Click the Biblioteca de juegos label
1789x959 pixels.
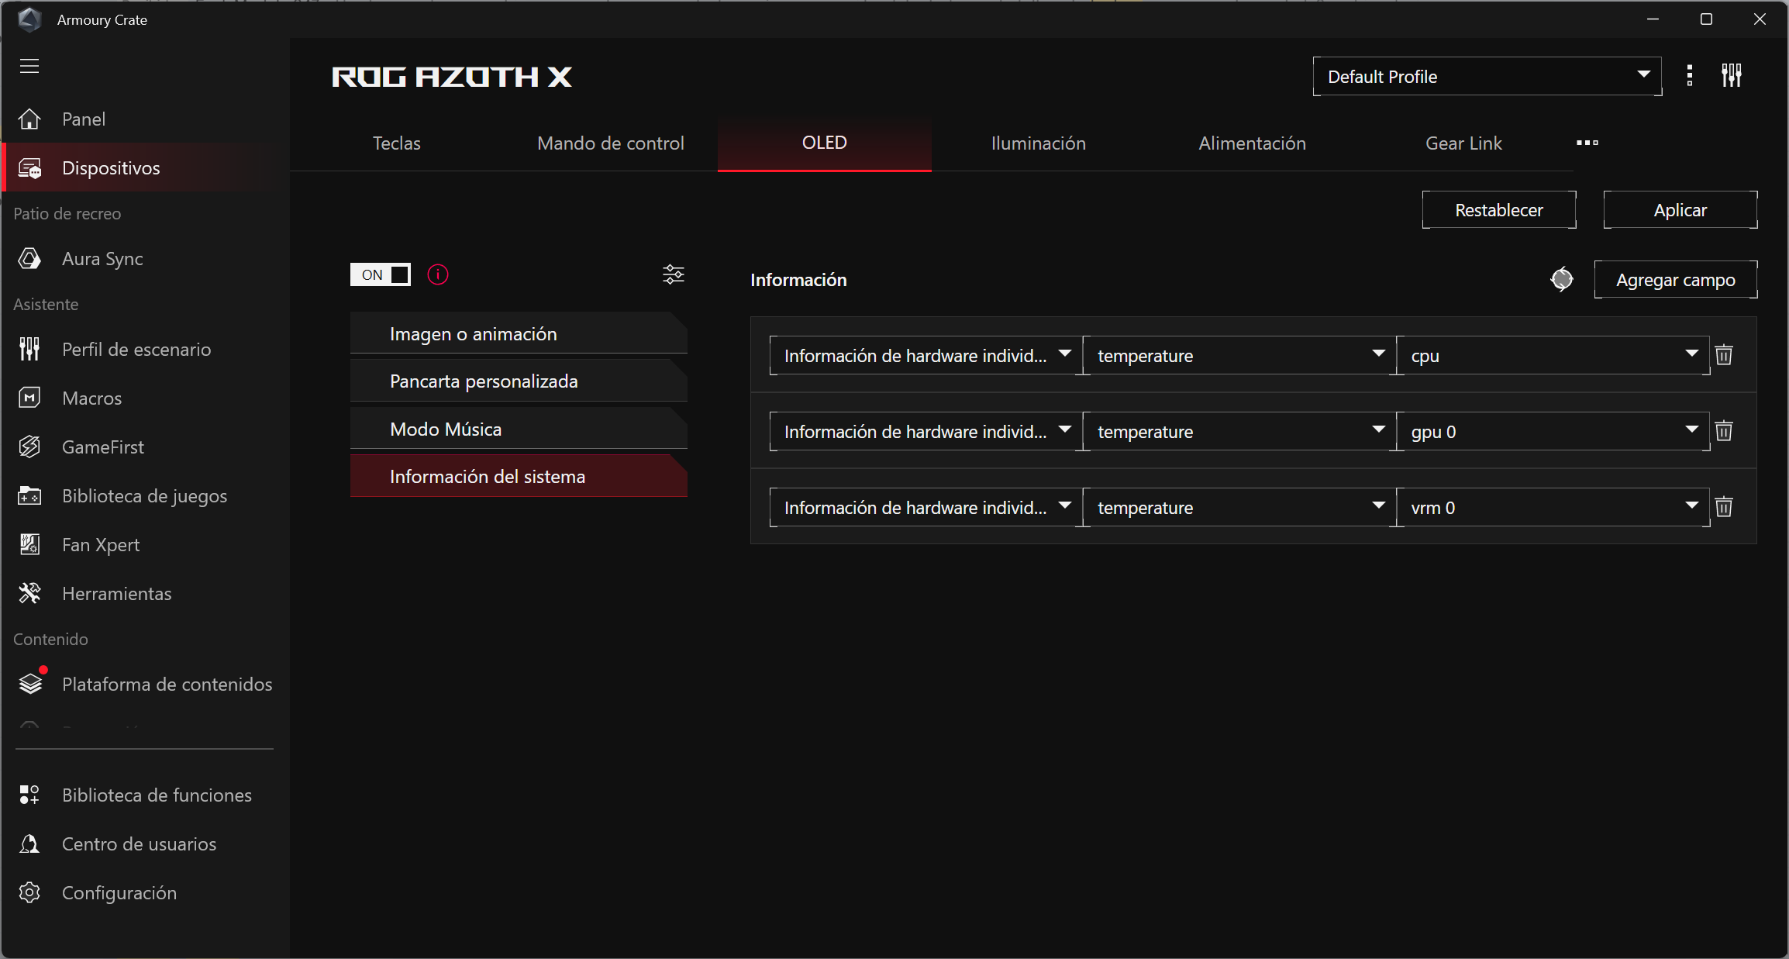(145, 496)
